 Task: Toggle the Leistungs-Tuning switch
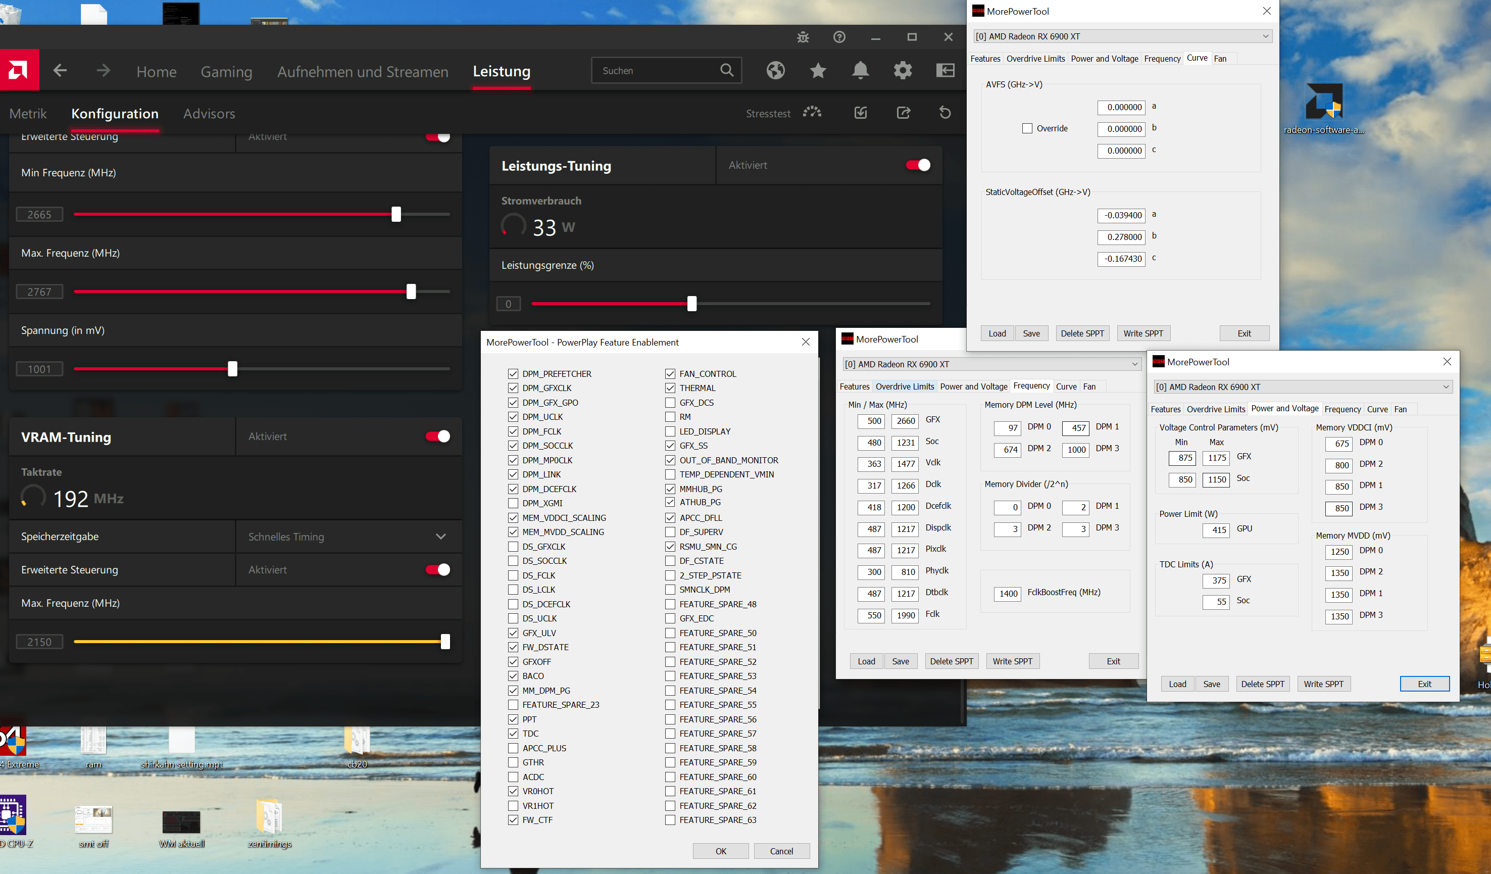(918, 165)
